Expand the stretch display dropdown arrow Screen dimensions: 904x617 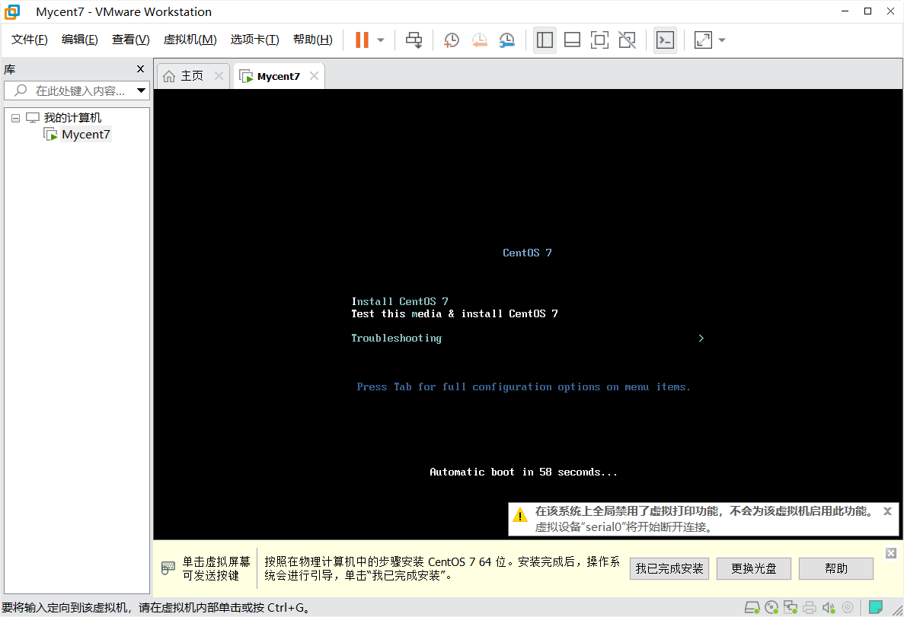click(x=722, y=40)
